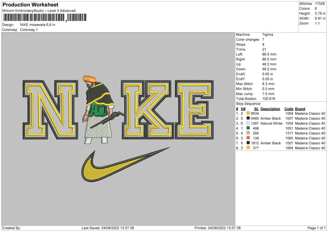The height and width of the screenshot is (232, 328).
Task: Click the 'Printed: 24/08/2022 13:07:38' text
Action: pos(218,228)
